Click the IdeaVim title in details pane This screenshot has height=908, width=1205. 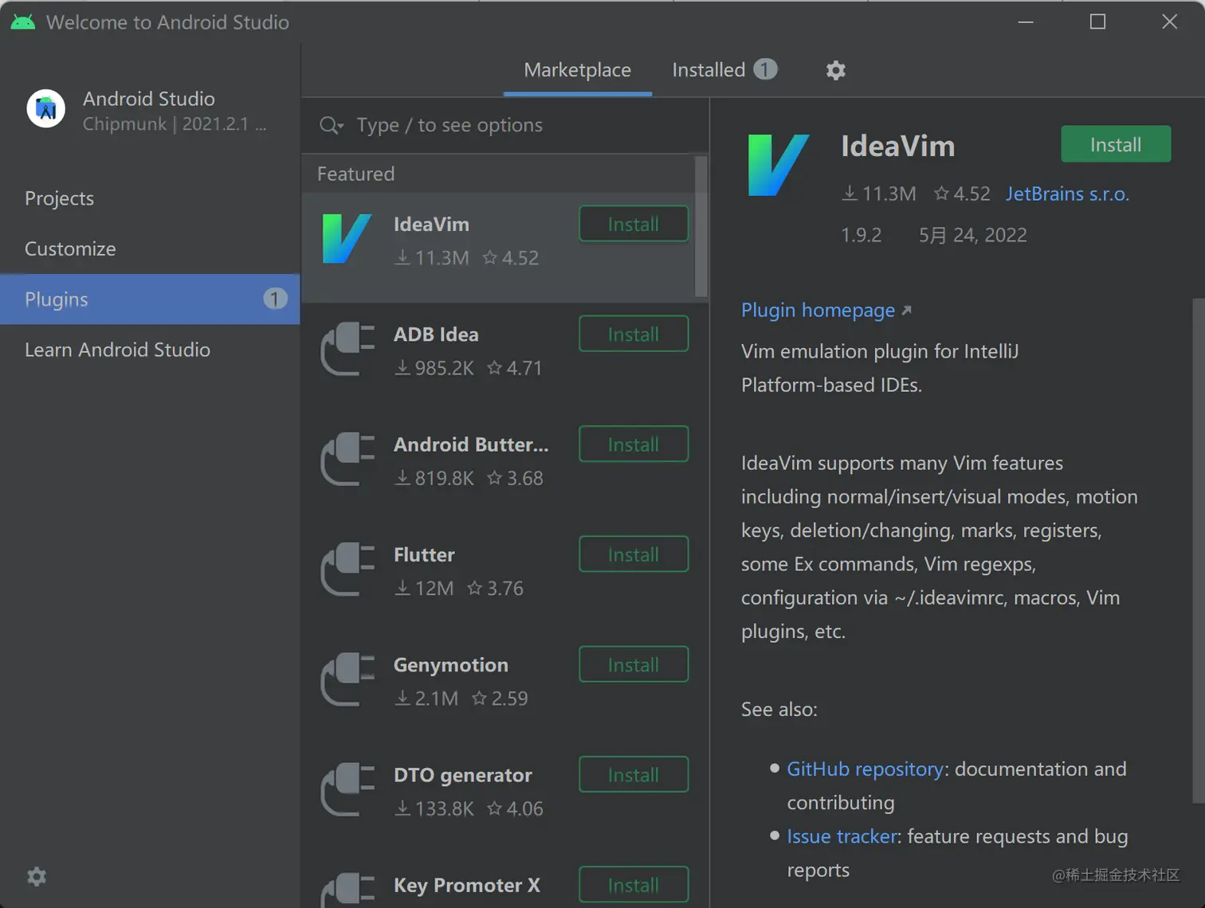pos(898,146)
